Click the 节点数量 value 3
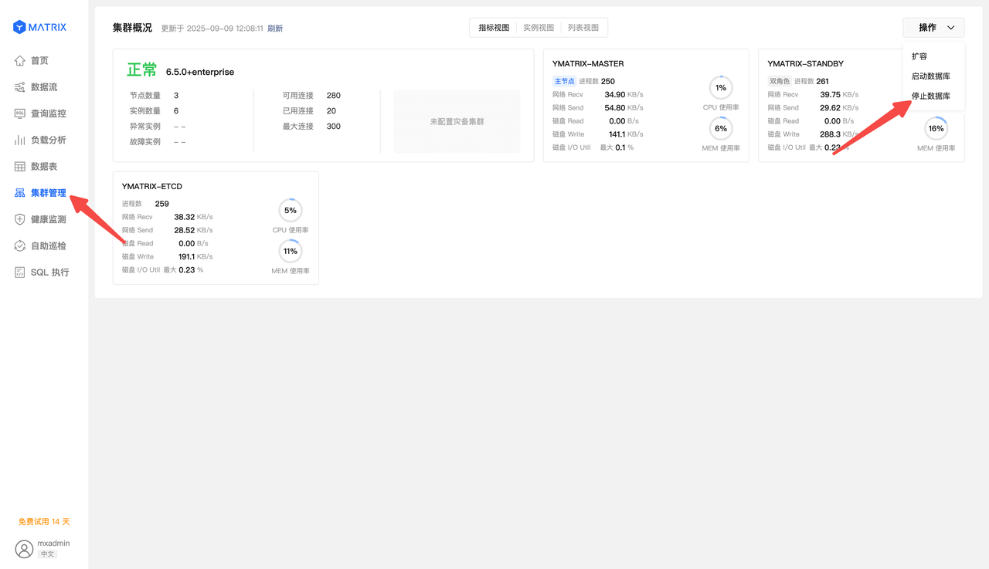Screen dimensions: 989x569 (176, 96)
